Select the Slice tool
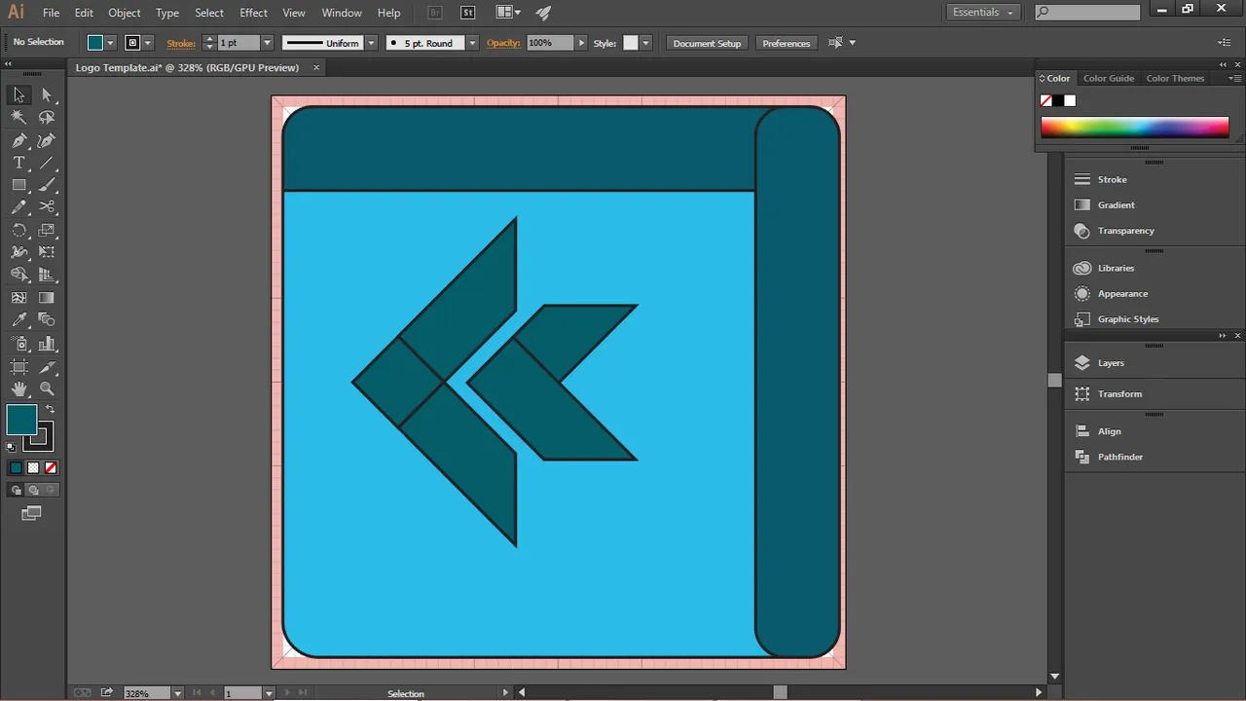The width and height of the screenshot is (1246, 701). coord(47,366)
